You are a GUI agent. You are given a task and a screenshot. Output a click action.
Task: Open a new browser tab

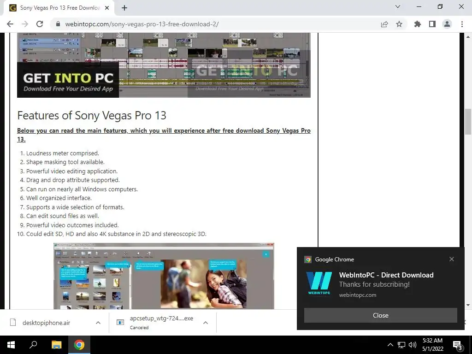click(124, 8)
